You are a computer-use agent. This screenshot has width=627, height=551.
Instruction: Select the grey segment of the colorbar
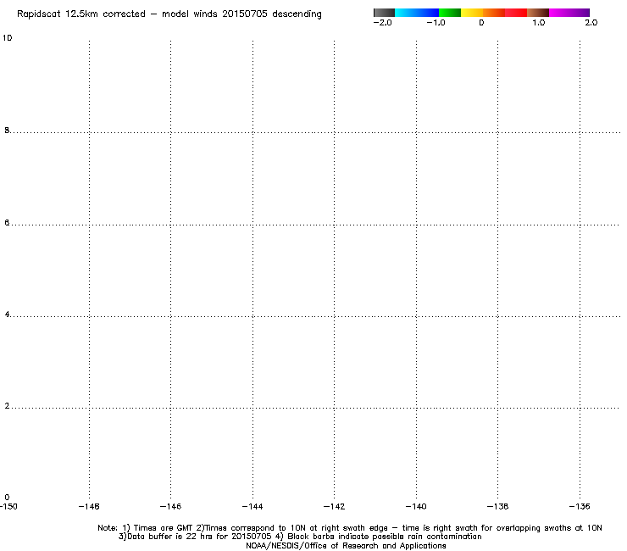[x=385, y=13]
